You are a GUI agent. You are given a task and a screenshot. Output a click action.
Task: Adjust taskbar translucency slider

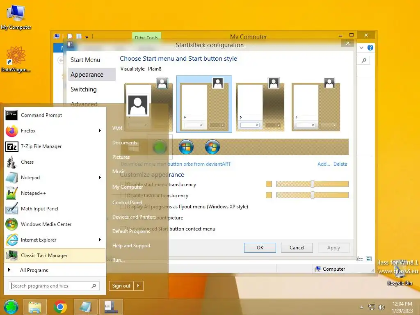point(312,195)
